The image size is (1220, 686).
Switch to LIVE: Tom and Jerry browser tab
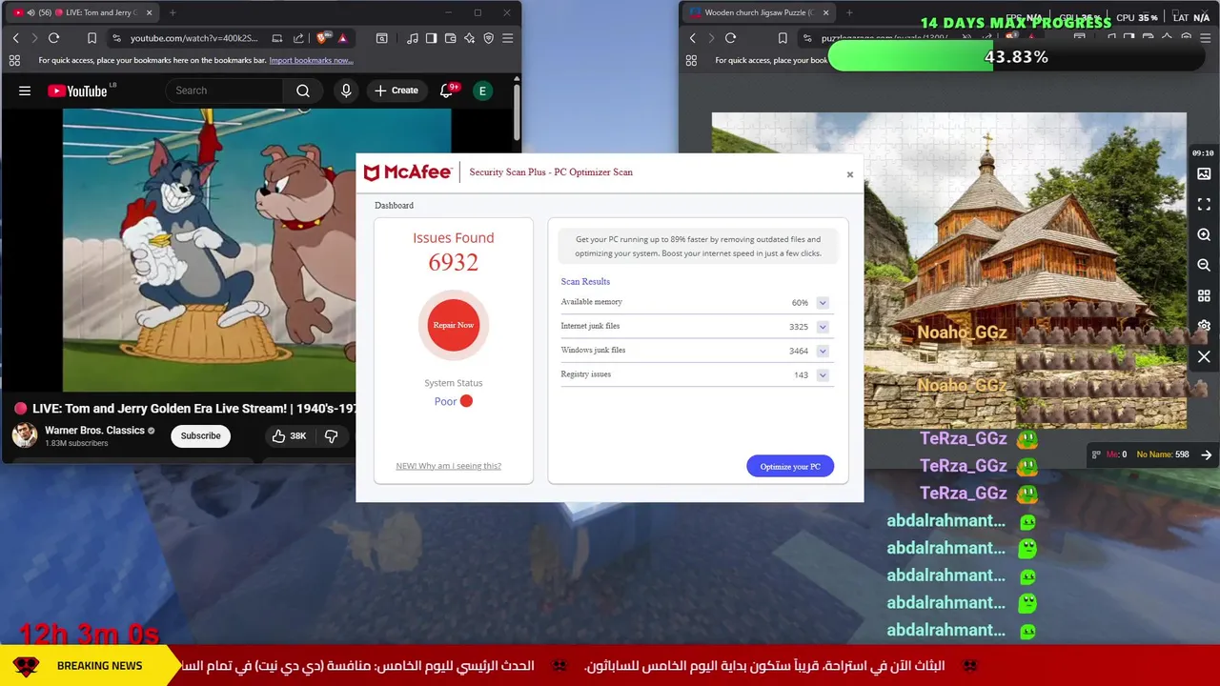click(84, 12)
